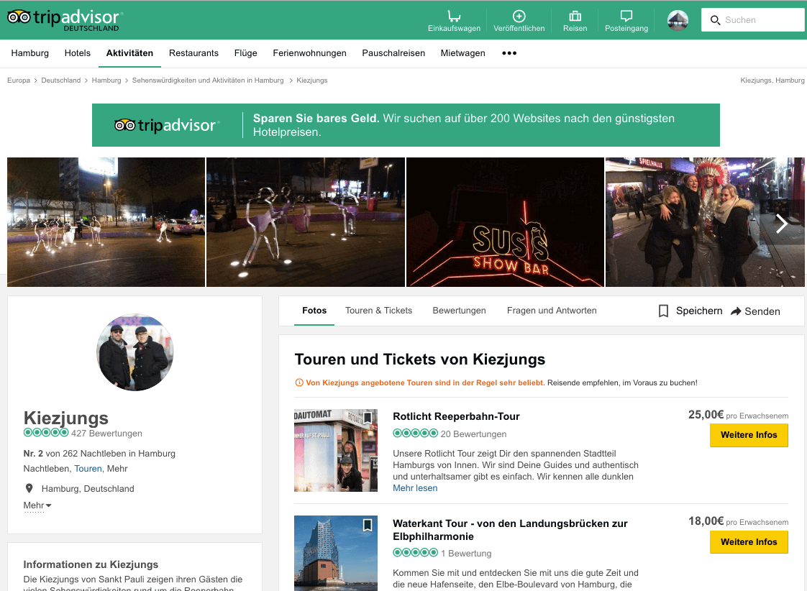Click the Hamburg breadcrumb link

106,81
